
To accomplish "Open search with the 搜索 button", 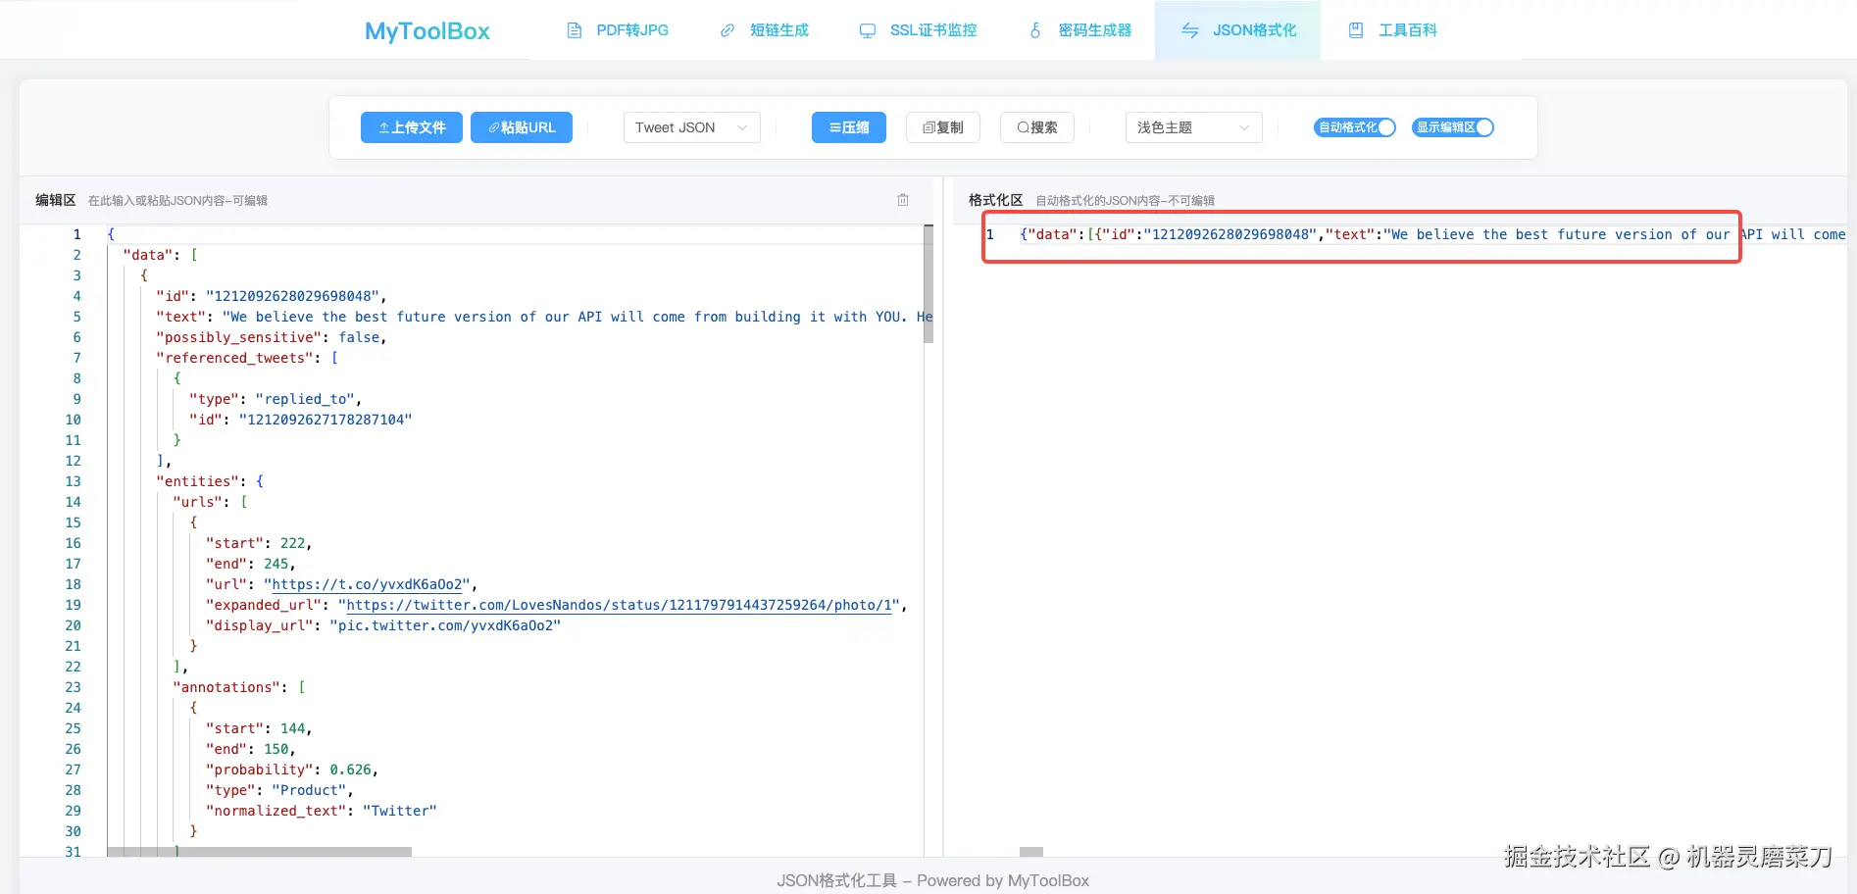I will [1037, 127].
